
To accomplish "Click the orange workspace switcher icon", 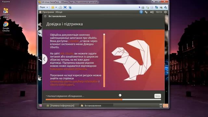I will 165,106.
